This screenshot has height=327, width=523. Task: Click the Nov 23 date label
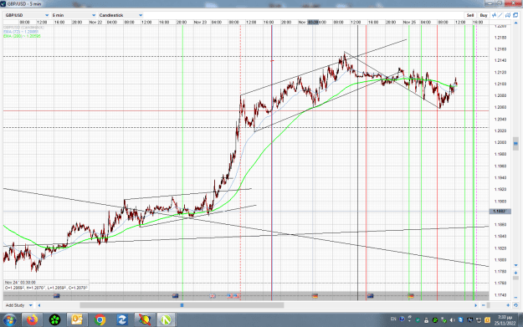[x=200, y=23]
